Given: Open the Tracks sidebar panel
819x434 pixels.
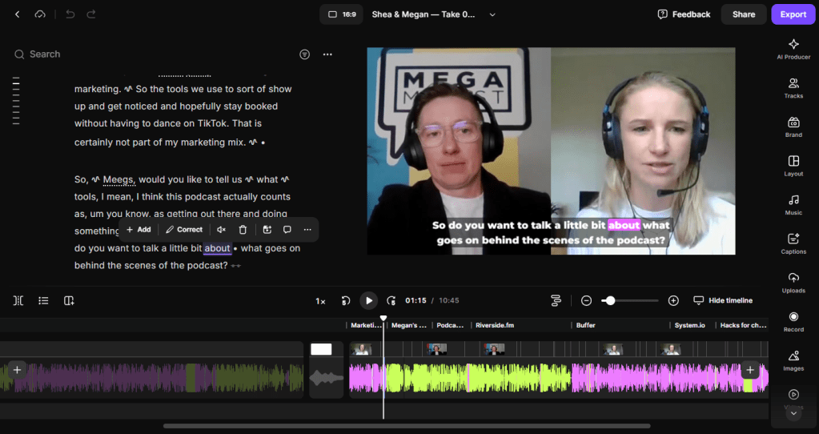Looking at the screenshot, I should 793,87.
